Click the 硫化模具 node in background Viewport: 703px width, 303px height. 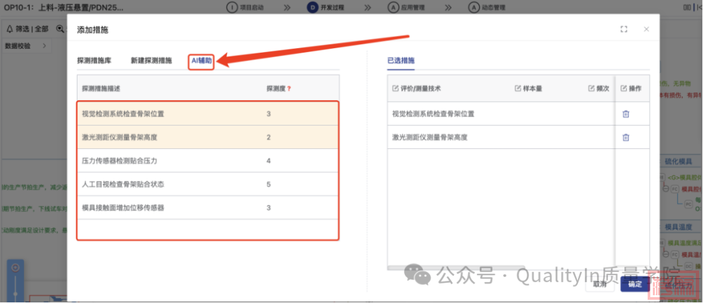(678, 161)
